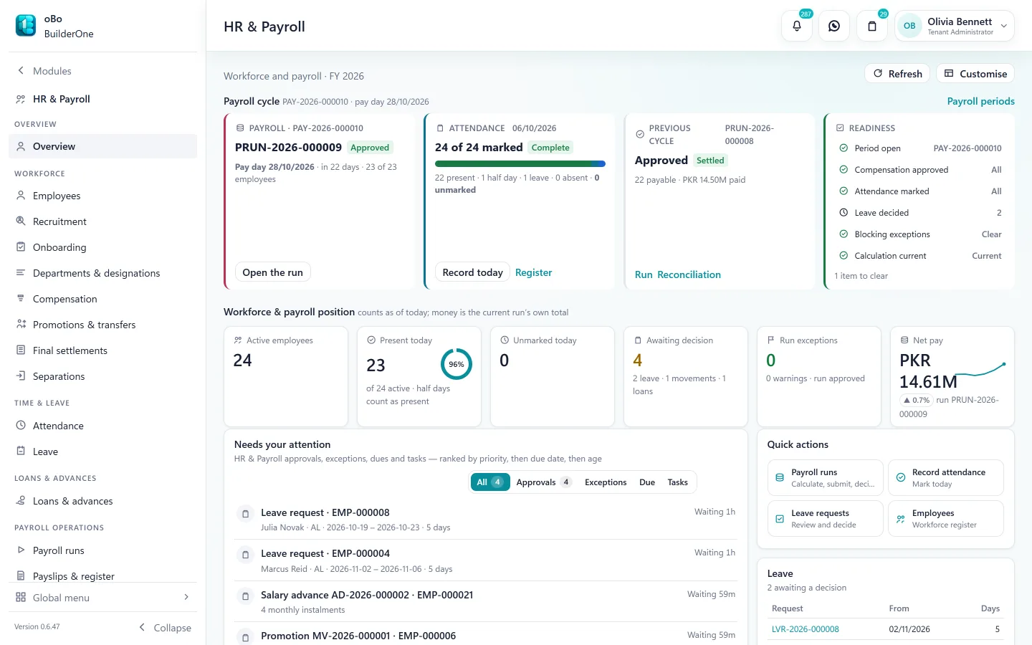Image resolution: width=1032 pixels, height=645 pixels.
Task: Click the Attendance clock icon in sidebar
Action: tap(21, 426)
